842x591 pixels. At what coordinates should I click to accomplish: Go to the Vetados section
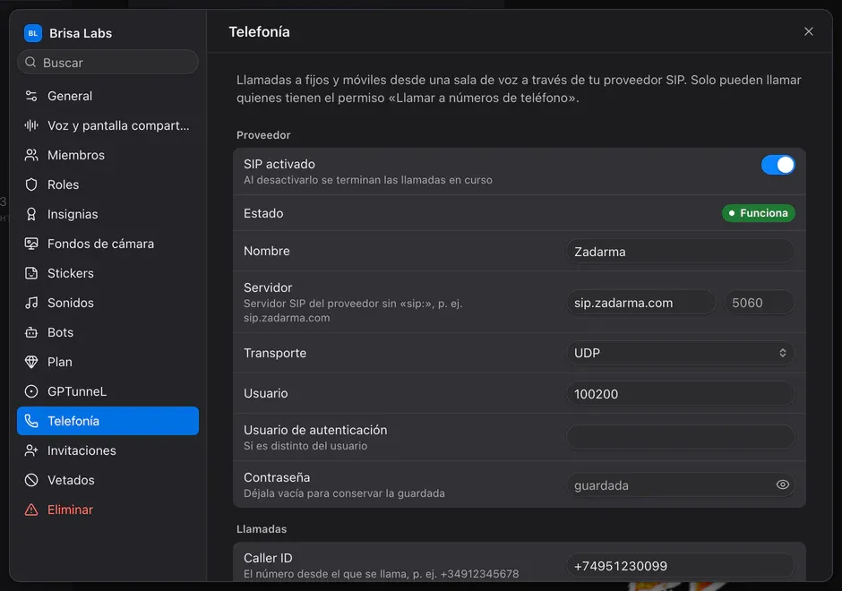[x=107, y=480]
